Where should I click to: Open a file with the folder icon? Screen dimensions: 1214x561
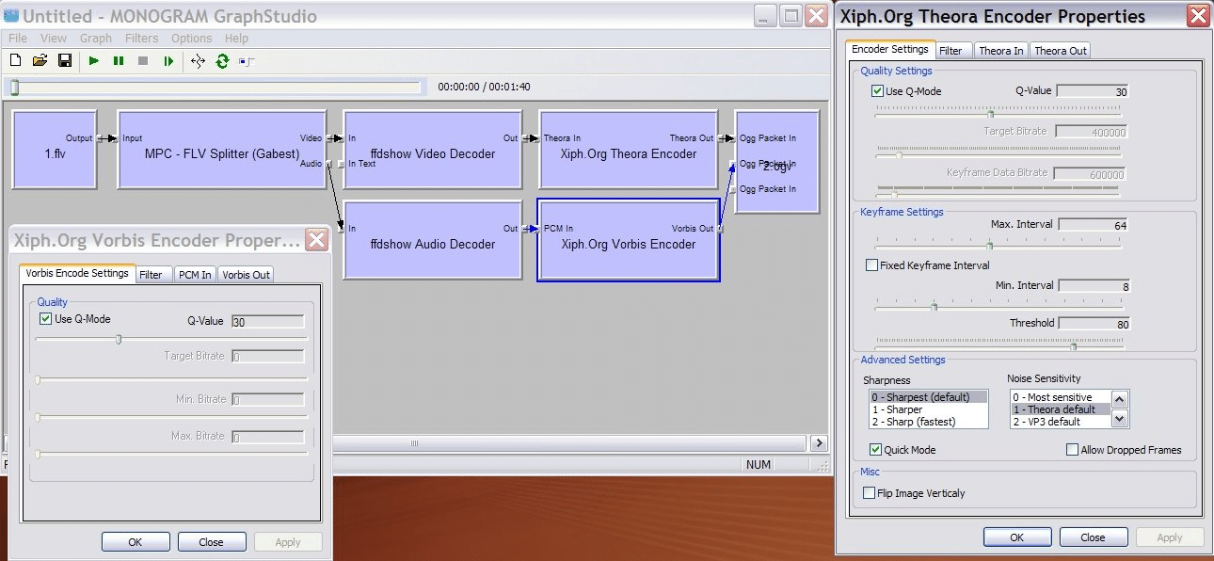tap(40, 61)
